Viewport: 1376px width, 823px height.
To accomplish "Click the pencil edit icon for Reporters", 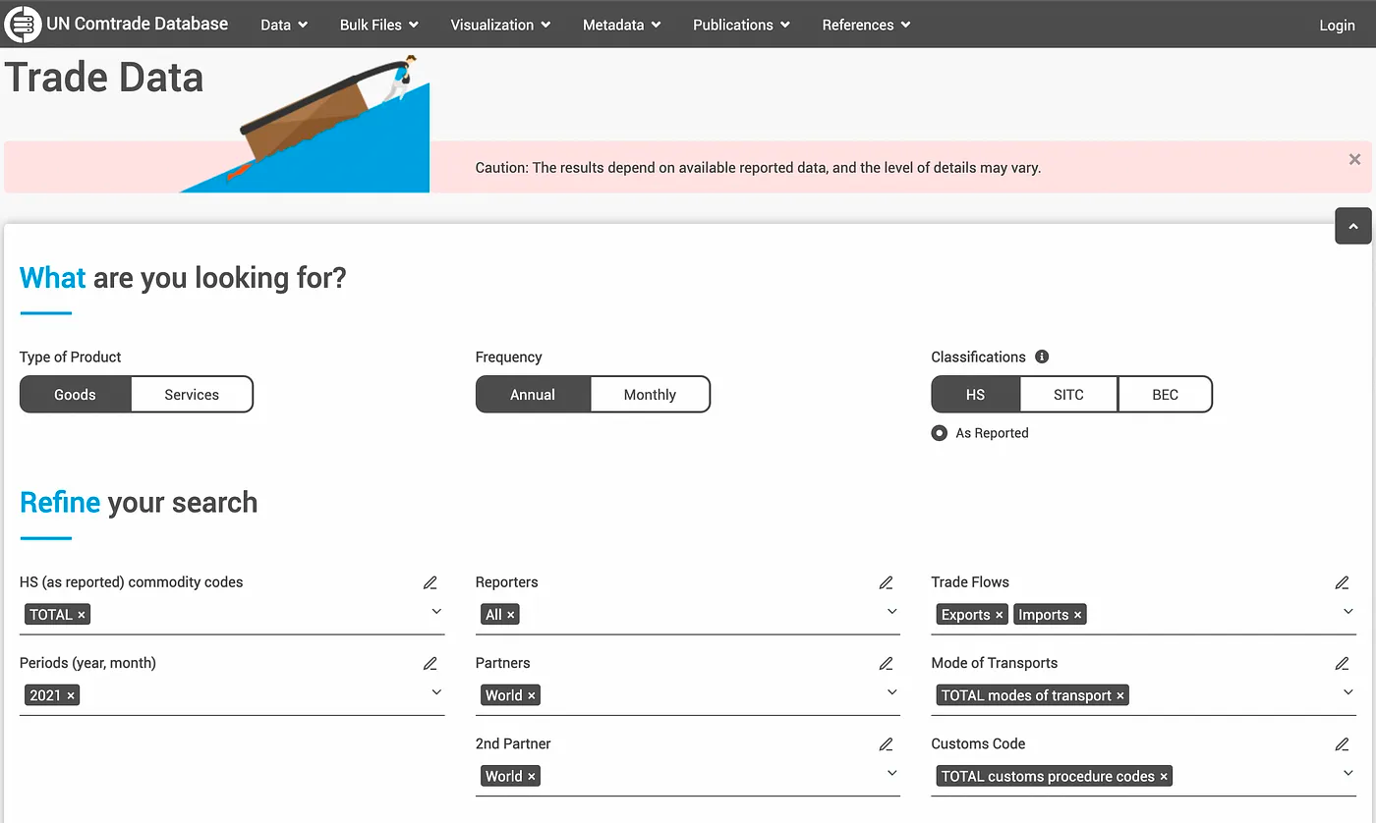I will tap(886, 582).
